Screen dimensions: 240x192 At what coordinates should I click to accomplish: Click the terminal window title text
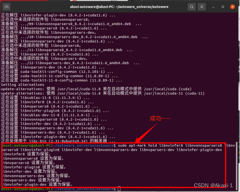[119, 7]
